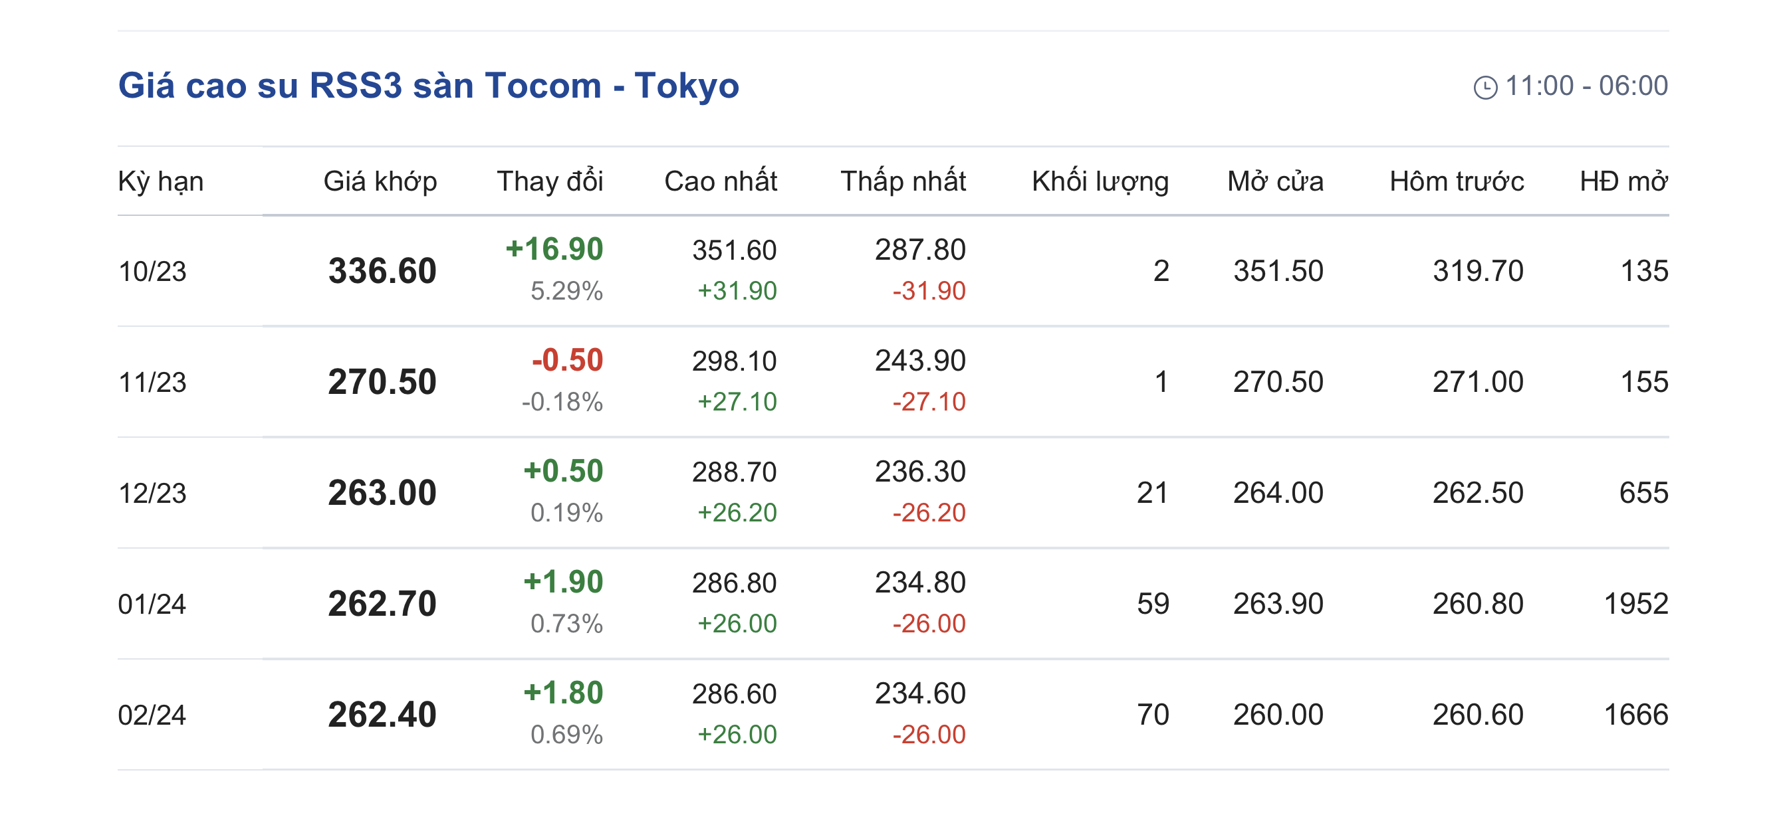Open the 'Giá cao su RSS3 sàn Tocom' title
Screen dimensions: 1787x825
428,86
